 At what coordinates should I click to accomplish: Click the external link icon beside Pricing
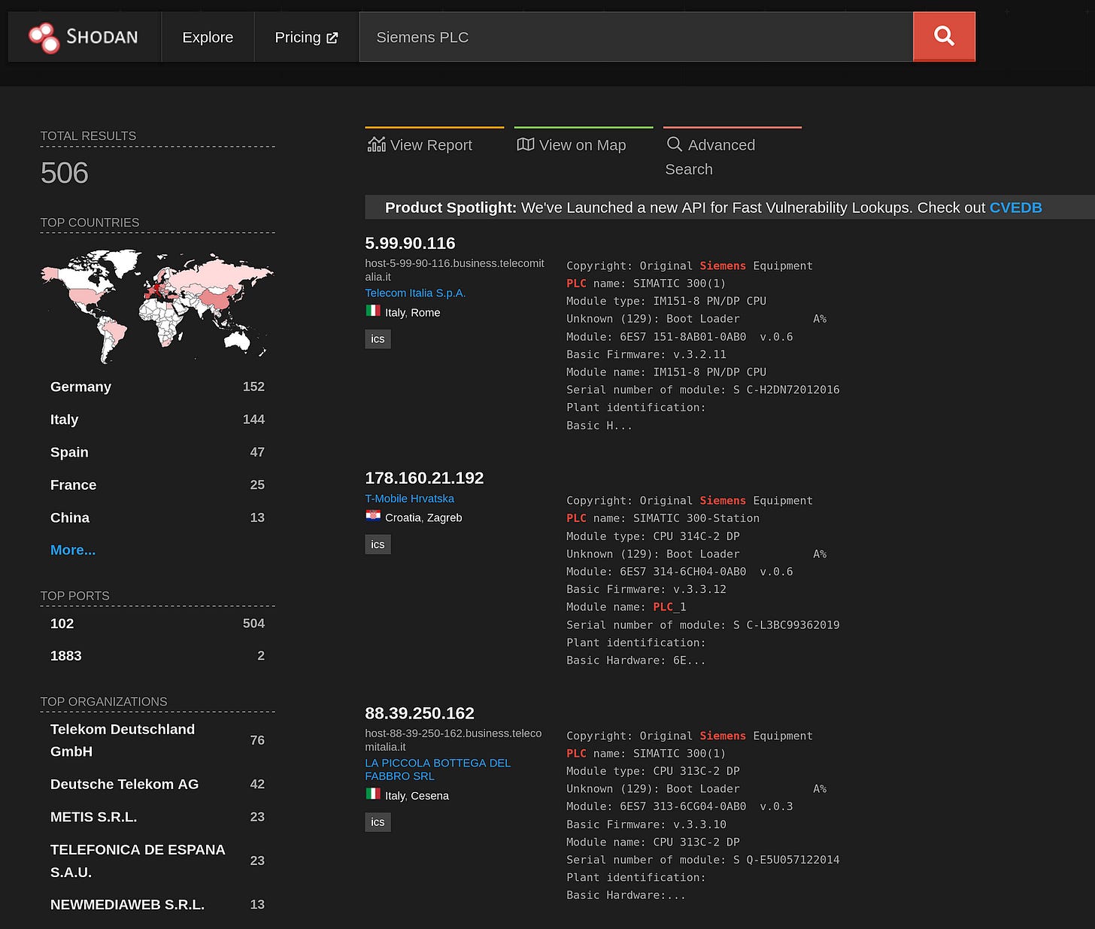[332, 38]
